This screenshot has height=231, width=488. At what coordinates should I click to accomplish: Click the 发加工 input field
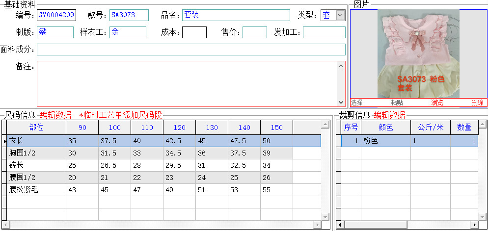coord(324,32)
